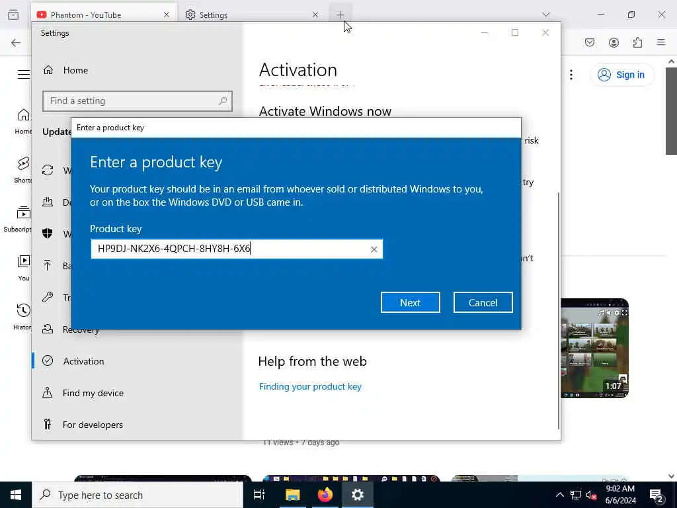Image resolution: width=677 pixels, height=508 pixels.
Task: Open Firefox from the taskbar
Action: coord(325,495)
